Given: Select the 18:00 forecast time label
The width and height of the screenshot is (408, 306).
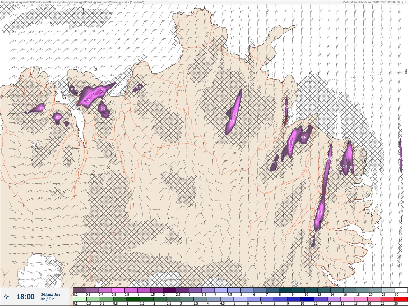Looking at the screenshot, I should click(25, 297).
